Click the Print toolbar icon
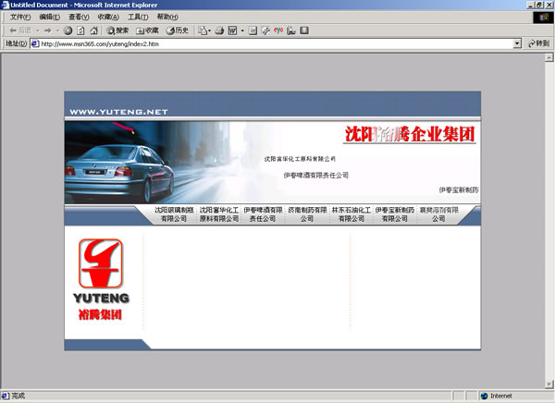Viewport: 555px width, 403px height. [220, 31]
